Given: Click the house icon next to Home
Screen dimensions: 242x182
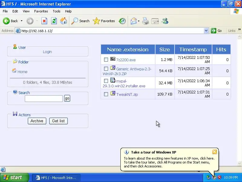Looking at the screenshot, I should click(14, 71).
